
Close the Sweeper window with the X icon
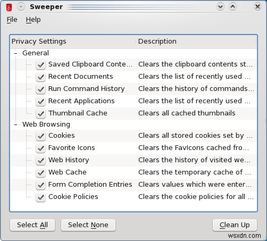coord(257,7)
